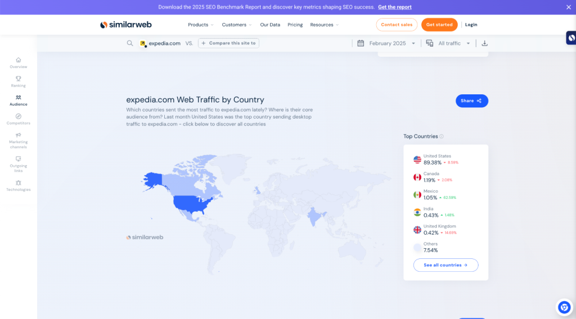Open the Competitors sidebar section

click(x=19, y=120)
